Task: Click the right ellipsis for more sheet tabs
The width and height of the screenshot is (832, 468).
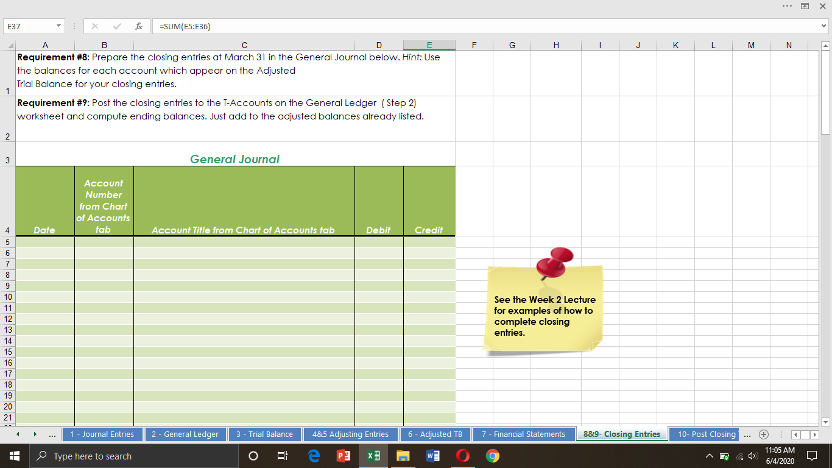Action: (747, 434)
